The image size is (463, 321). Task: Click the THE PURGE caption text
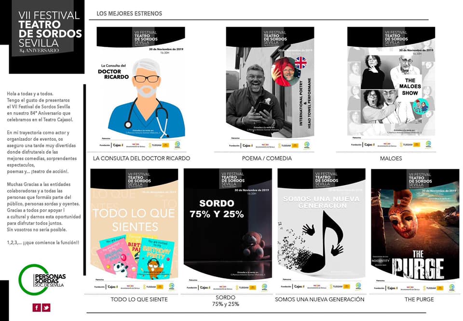pyautogui.click(x=419, y=299)
